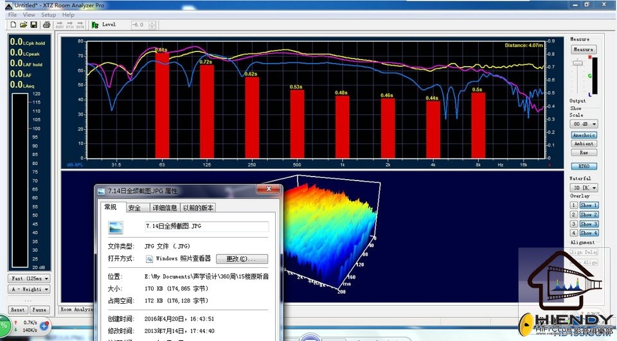617x341 pixels.
Task: Toggle the Raw curve display
Action: [584, 152]
